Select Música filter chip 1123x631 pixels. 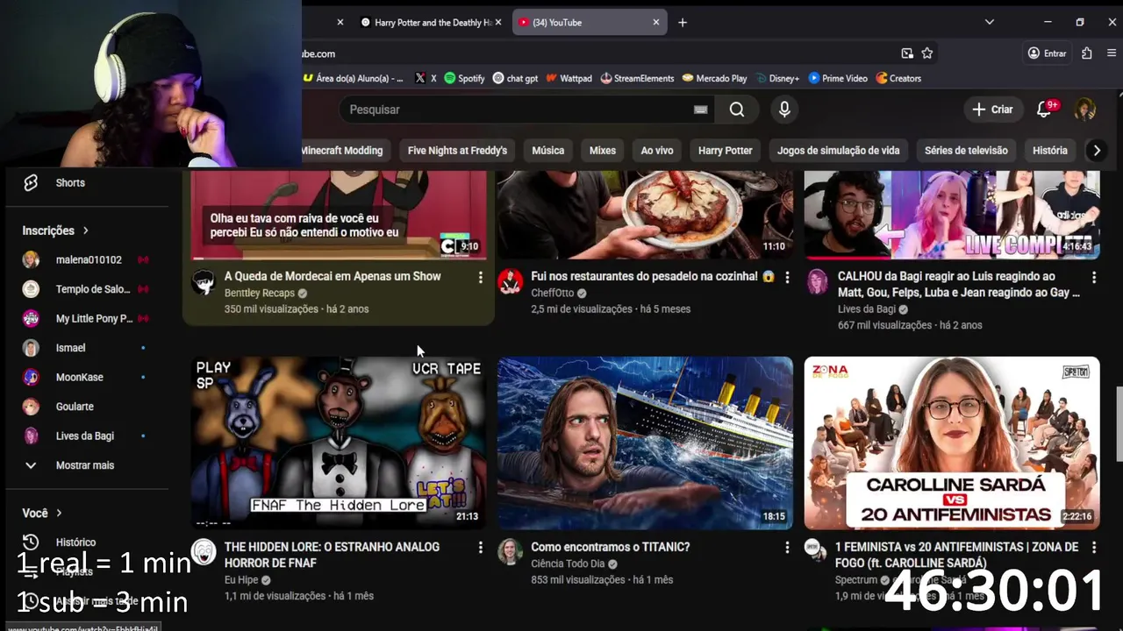(548, 151)
